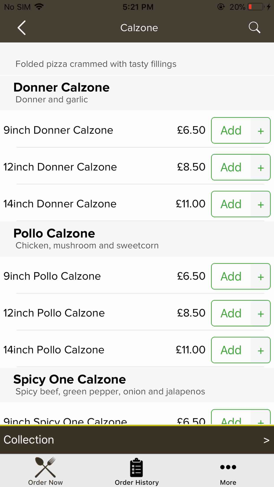Tap plus icon for 12inch Pollo Calzone
This screenshot has width=274, height=487.
tap(261, 313)
